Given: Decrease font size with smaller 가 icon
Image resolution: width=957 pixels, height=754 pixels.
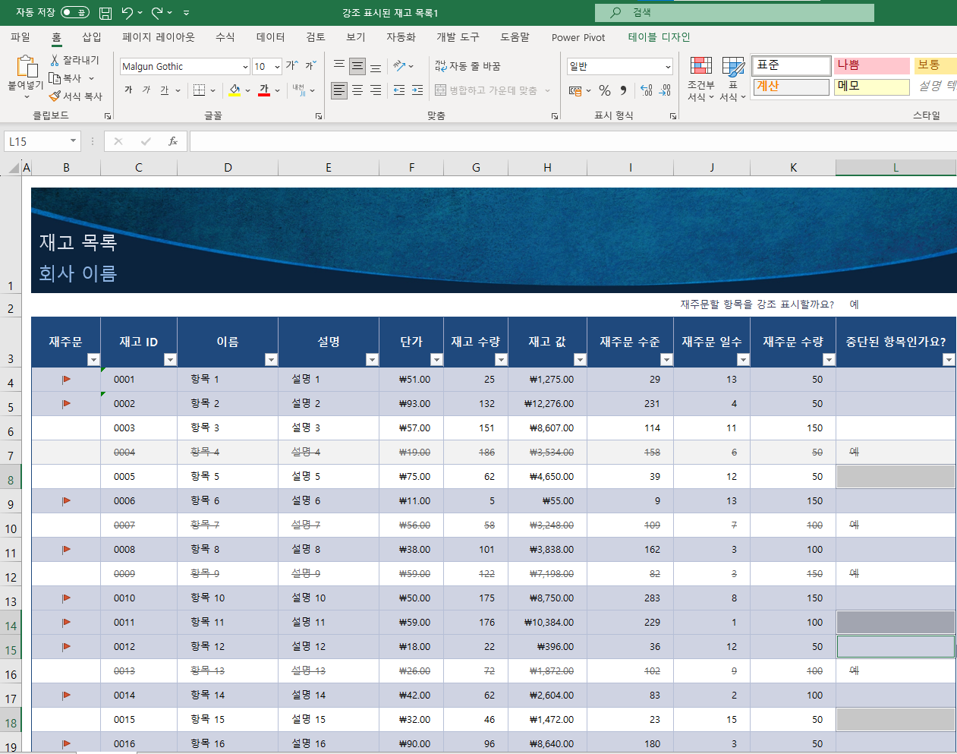Looking at the screenshot, I should click(310, 66).
